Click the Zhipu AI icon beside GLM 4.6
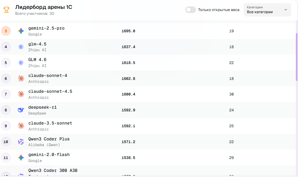Screen dimensions: 298x177 pos(21,63)
